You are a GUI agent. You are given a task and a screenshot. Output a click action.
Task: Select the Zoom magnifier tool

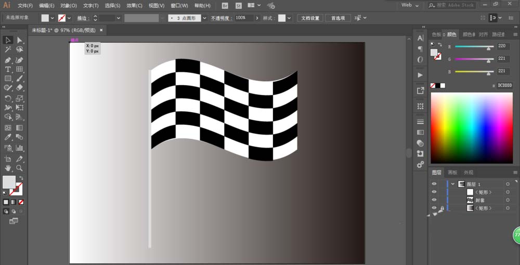[20, 168]
